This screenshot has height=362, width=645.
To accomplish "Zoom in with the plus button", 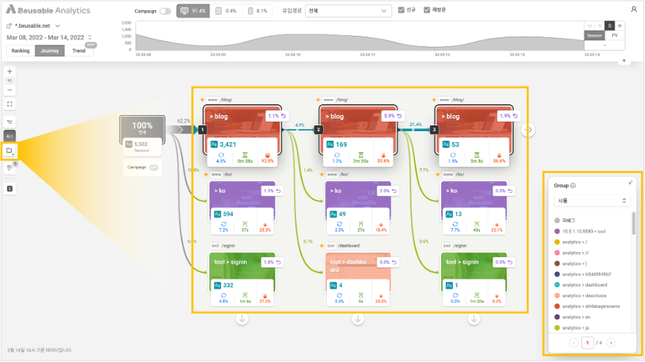I will pyautogui.click(x=10, y=70).
